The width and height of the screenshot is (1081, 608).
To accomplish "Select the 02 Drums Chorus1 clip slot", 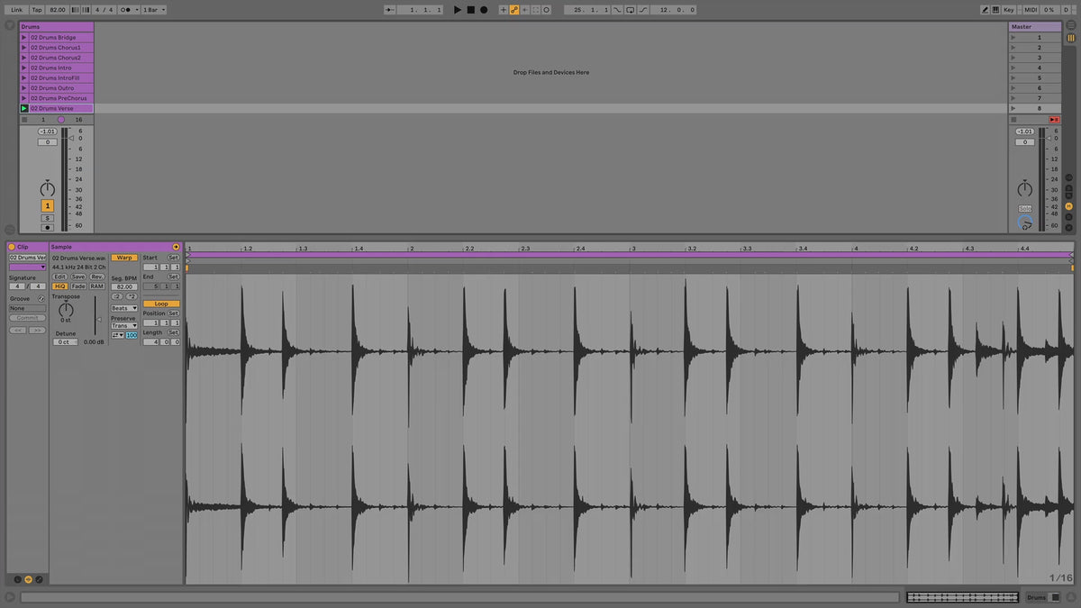I will pos(60,48).
